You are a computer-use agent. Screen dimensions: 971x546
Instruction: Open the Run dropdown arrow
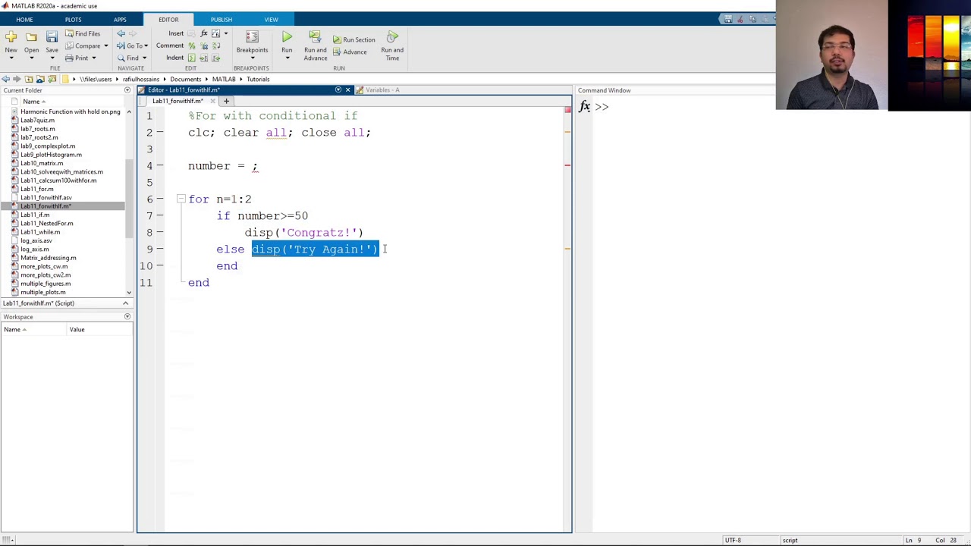(x=287, y=58)
